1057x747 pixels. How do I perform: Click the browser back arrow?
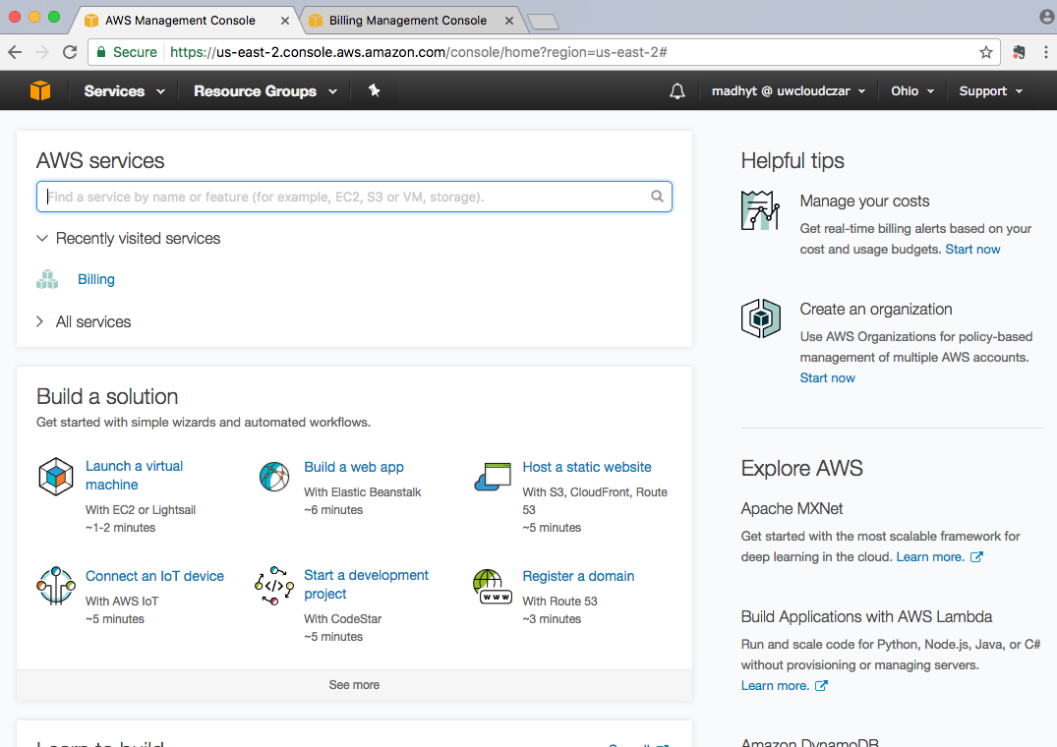pos(15,52)
